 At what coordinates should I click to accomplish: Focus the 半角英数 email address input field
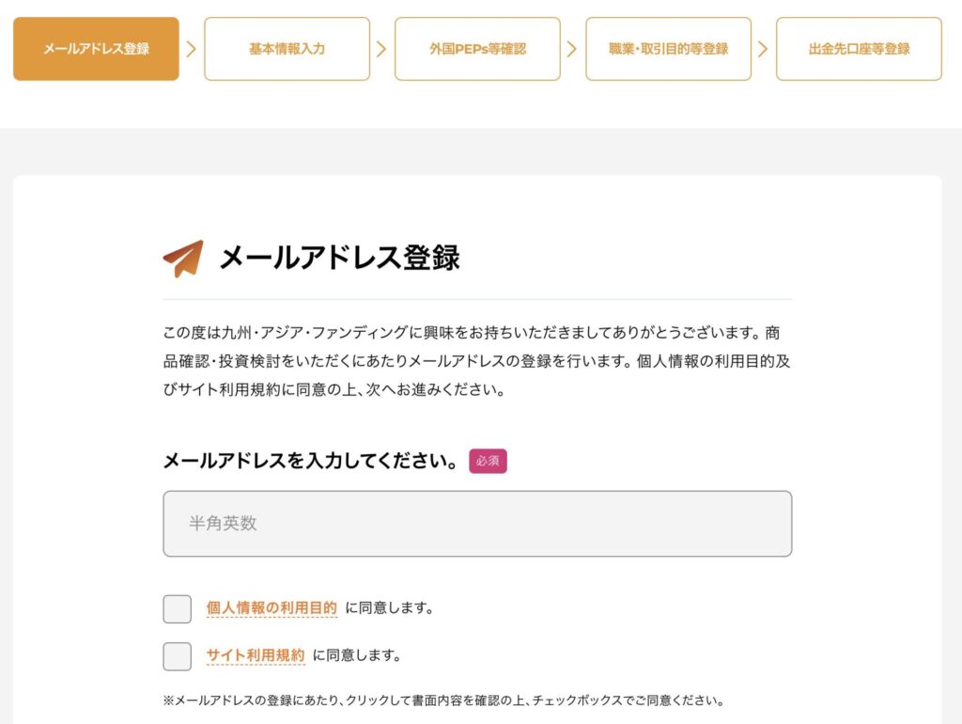point(477,524)
